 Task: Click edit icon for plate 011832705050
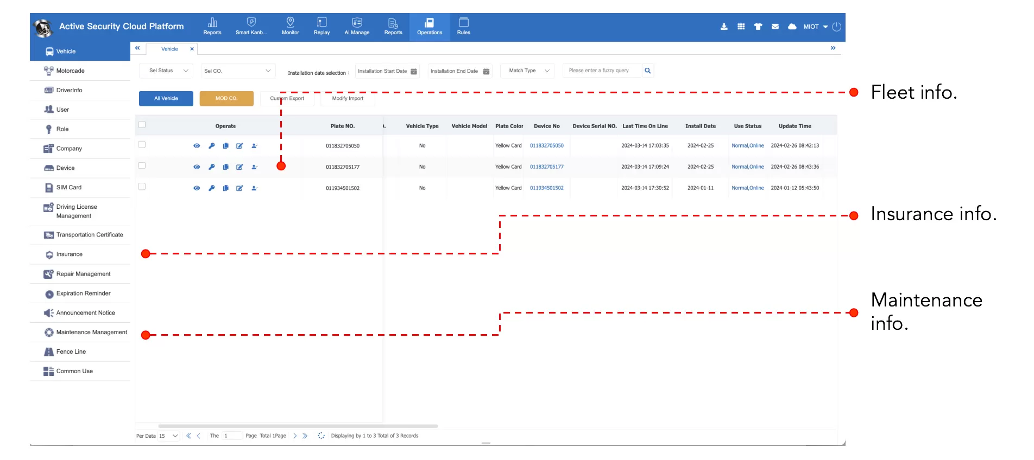[x=239, y=146]
